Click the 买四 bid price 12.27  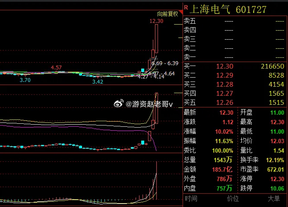tap(225, 94)
